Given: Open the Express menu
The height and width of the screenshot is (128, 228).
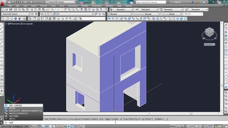Looking at the screenshot, I should pyautogui.click(x=129, y=6).
